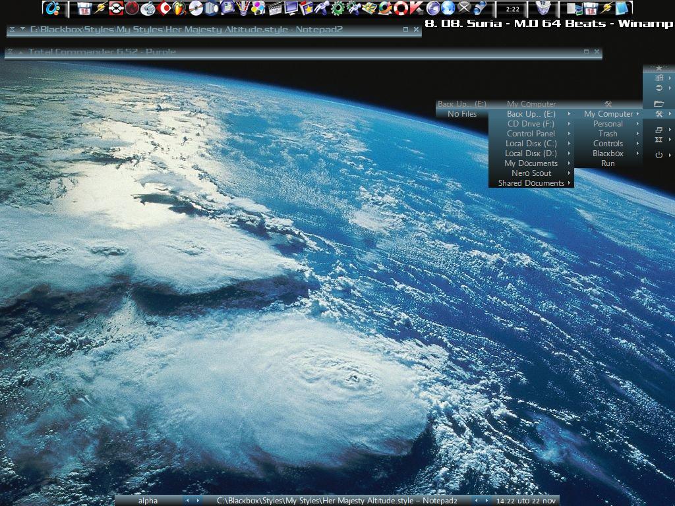This screenshot has width=675, height=506.
Task: Launch the FL Studio fruit icon
Action: point(179,8)
